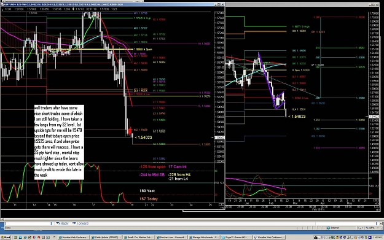Switch to Cable Update (GBPUSD) taskbar window

coord(106,238)
